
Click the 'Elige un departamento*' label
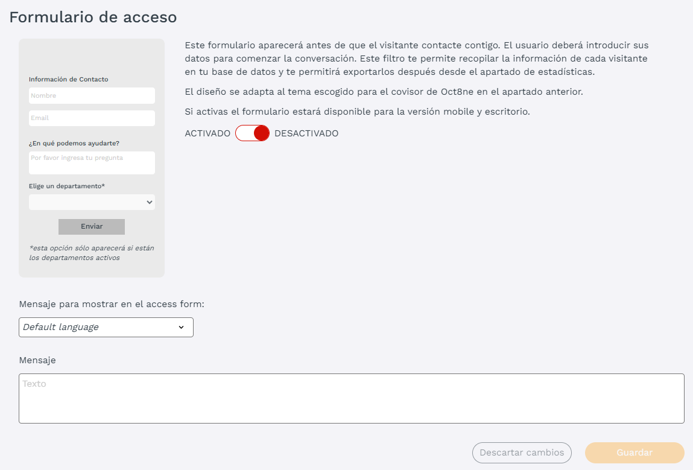[67, 186]
